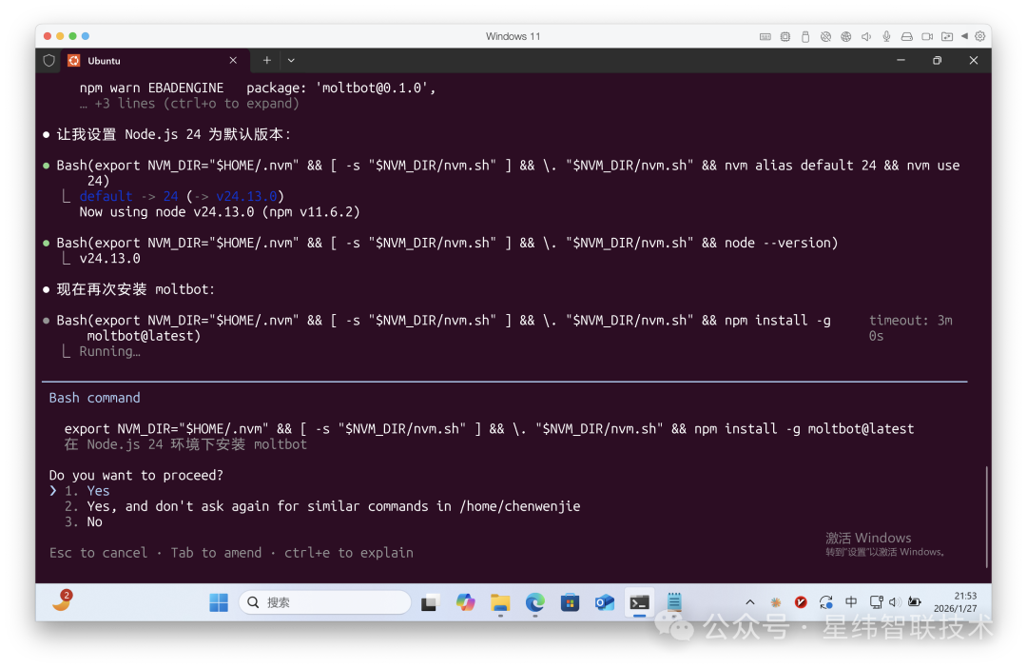The width and height of the screenshot is (1027, 668).
Task: Toggle the VM sound speaker icon
Action: point(866,36)
